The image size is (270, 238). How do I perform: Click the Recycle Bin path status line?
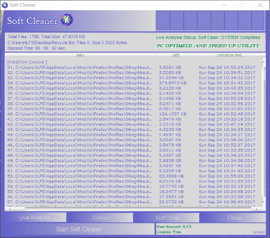[x=67, y=42]
